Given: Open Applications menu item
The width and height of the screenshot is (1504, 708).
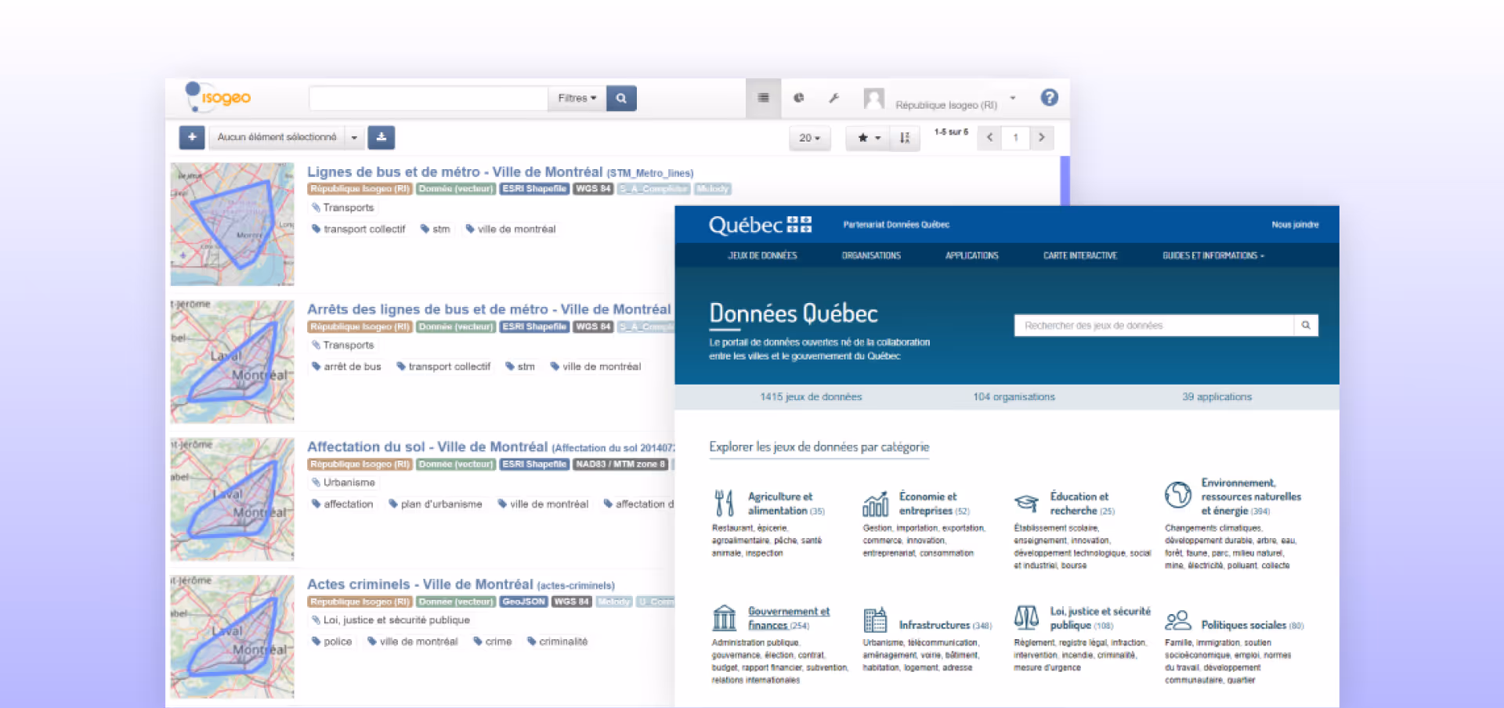Looking at the screenshot, I should tap(971, 255).
